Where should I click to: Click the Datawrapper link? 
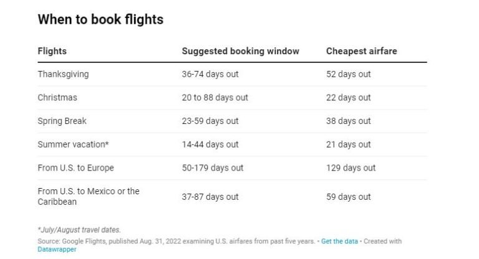pos(56,249)
